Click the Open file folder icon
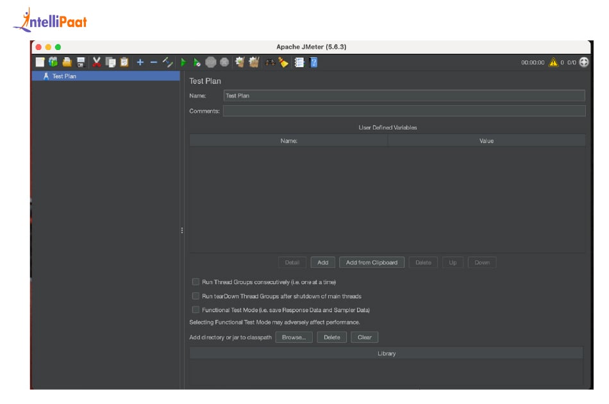This screenshot has height=404, width=609. [67, 62]
